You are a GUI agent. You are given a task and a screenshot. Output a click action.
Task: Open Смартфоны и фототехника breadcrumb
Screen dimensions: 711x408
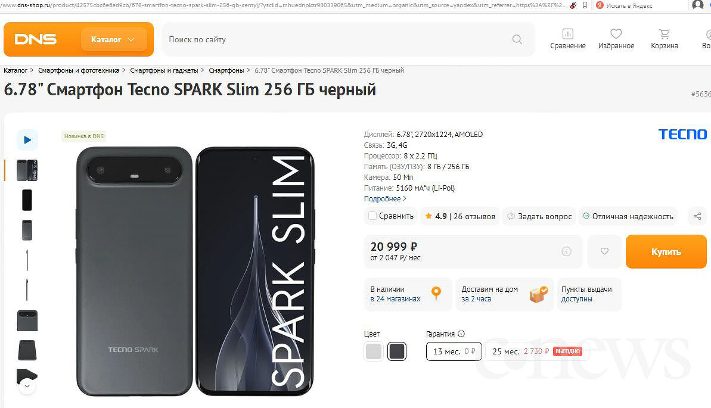(79, 70)
